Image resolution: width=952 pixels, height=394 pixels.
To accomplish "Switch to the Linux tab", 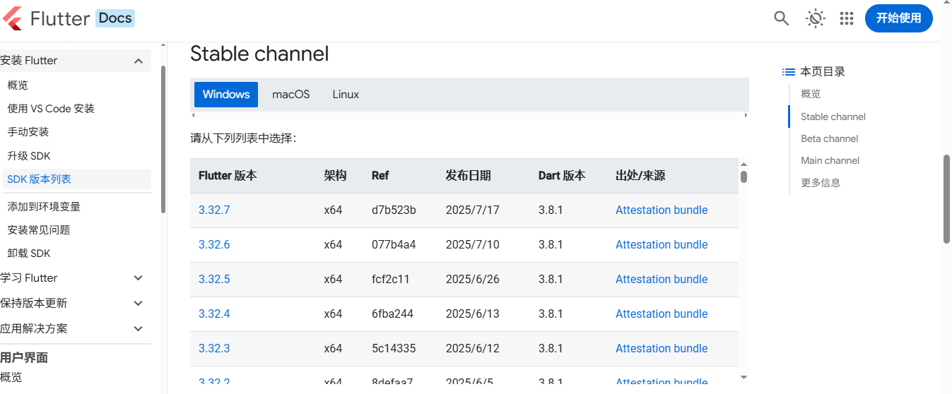I will (x=346, y=95).
